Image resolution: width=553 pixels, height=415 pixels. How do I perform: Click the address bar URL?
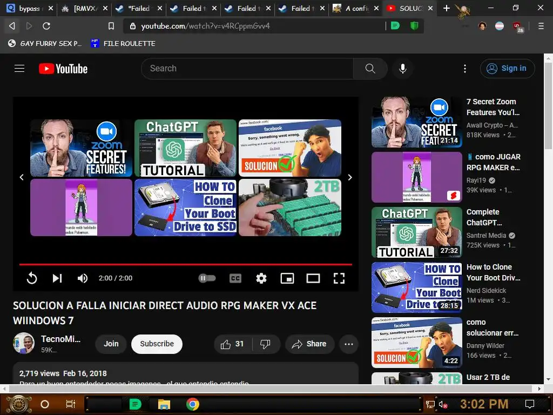(x=205, y=26)
